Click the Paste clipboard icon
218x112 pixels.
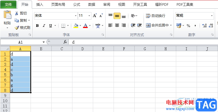[7, 14]
